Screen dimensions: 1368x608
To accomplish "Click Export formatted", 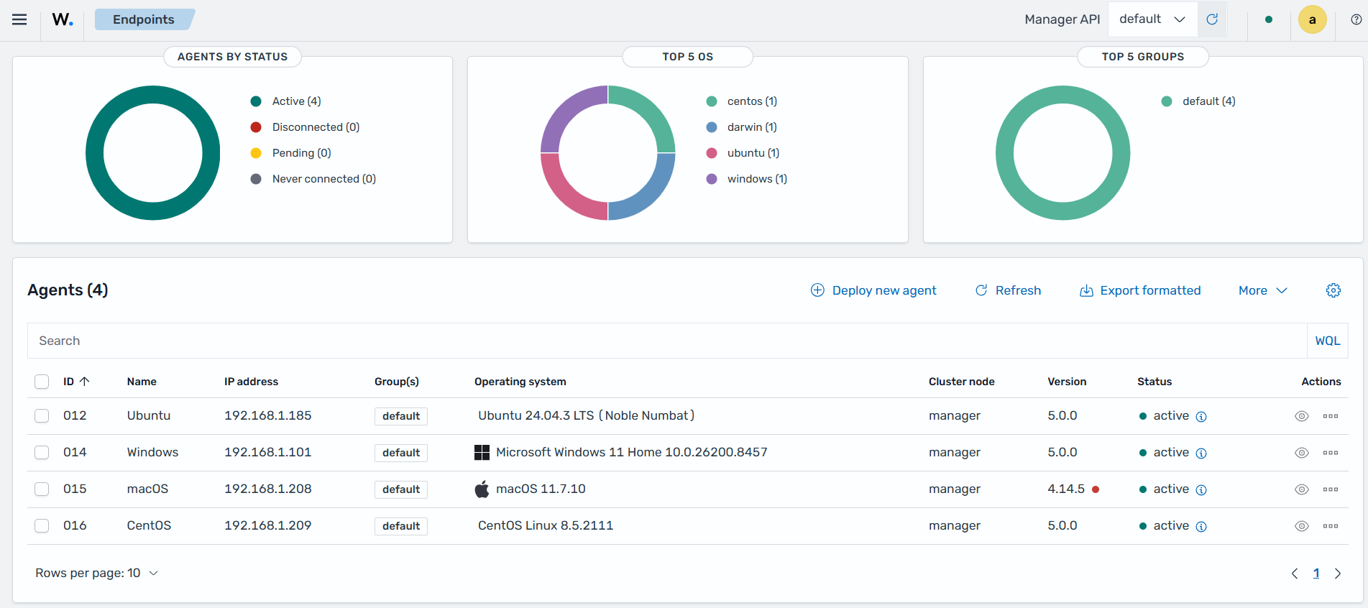I will click(1140, 290).
